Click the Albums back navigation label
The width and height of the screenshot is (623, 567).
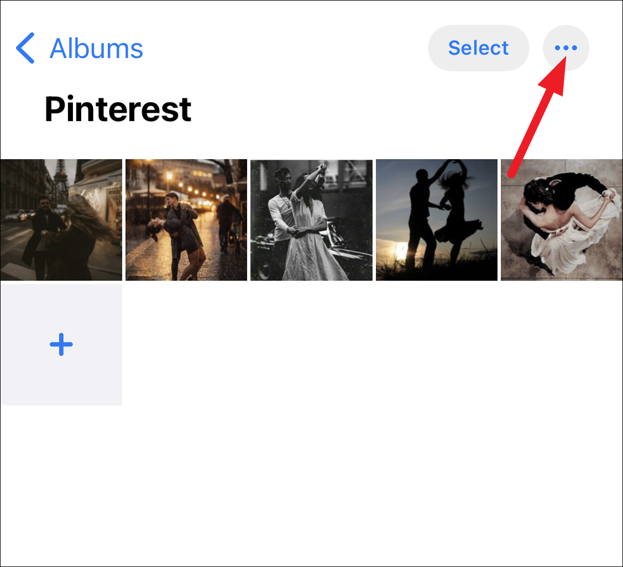pyautogui.click(x=96, y=48)
